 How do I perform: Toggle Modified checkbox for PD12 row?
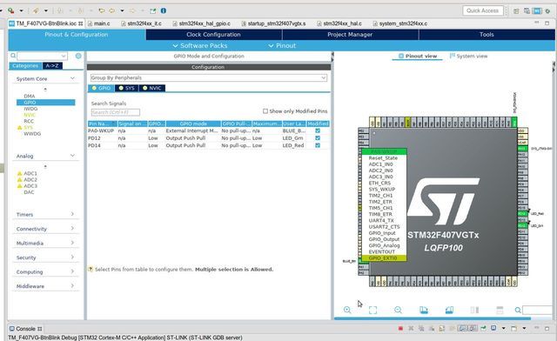(318, 137)
